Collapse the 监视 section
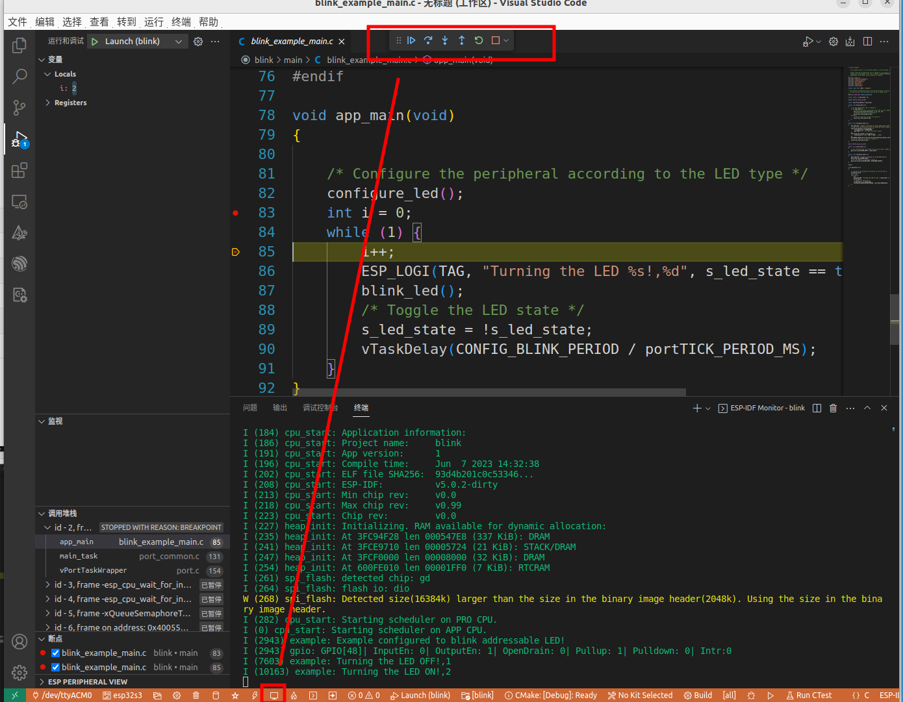The image size is (903, 702). pos(42,421)
